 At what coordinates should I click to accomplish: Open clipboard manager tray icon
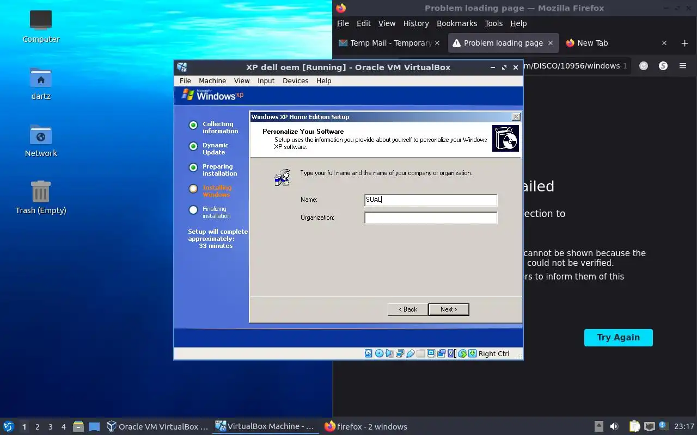pyautogui.click(x=635, y=426)
